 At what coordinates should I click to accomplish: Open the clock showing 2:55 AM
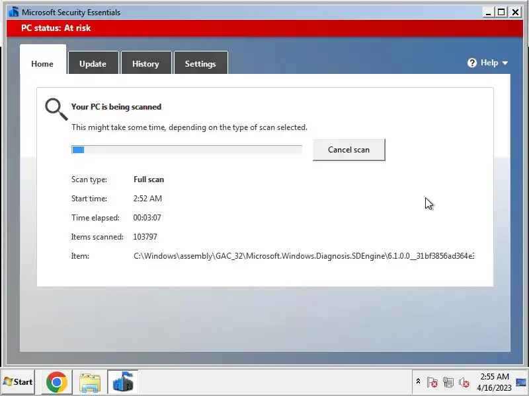[x=494, y=382]
